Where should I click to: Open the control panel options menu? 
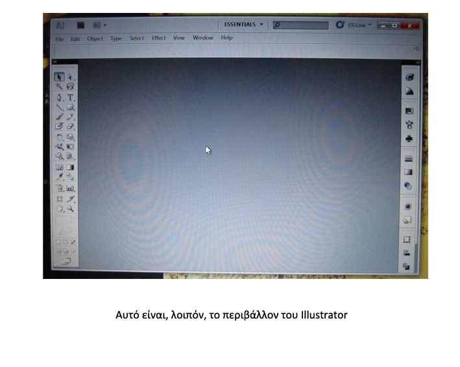pyautogui.click(x=417, y=49)
